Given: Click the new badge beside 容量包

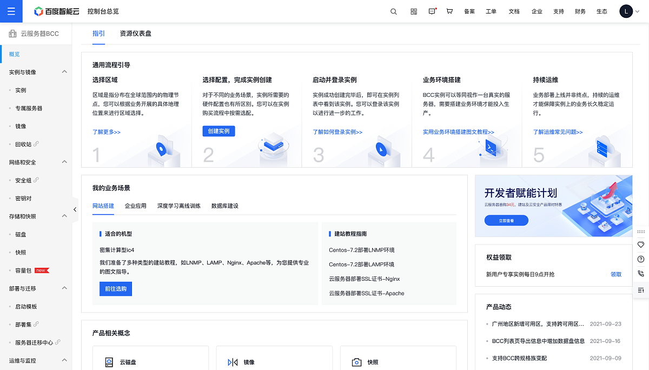Looking at the screenshot, I should click(42, 270).
